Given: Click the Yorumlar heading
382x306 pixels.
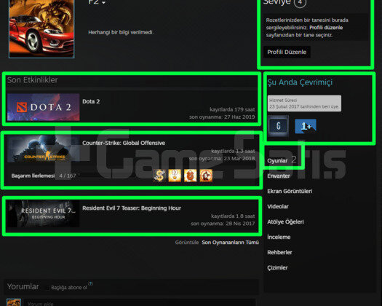Looking at the screenshot, I should (x=23, y=286).
